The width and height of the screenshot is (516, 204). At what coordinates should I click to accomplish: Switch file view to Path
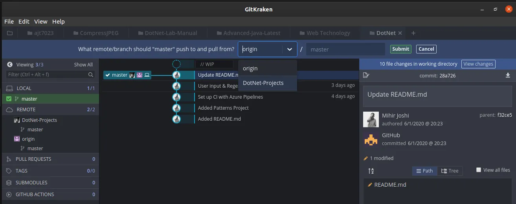click(x=424, y=171)
